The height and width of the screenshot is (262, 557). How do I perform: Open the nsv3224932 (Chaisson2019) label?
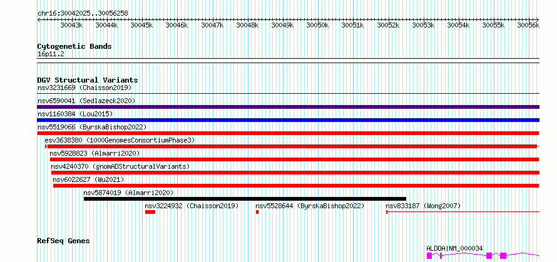click(192, 206)
